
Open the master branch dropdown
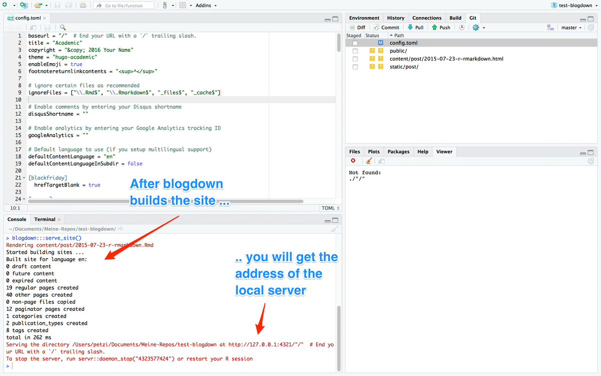(571, 27)
